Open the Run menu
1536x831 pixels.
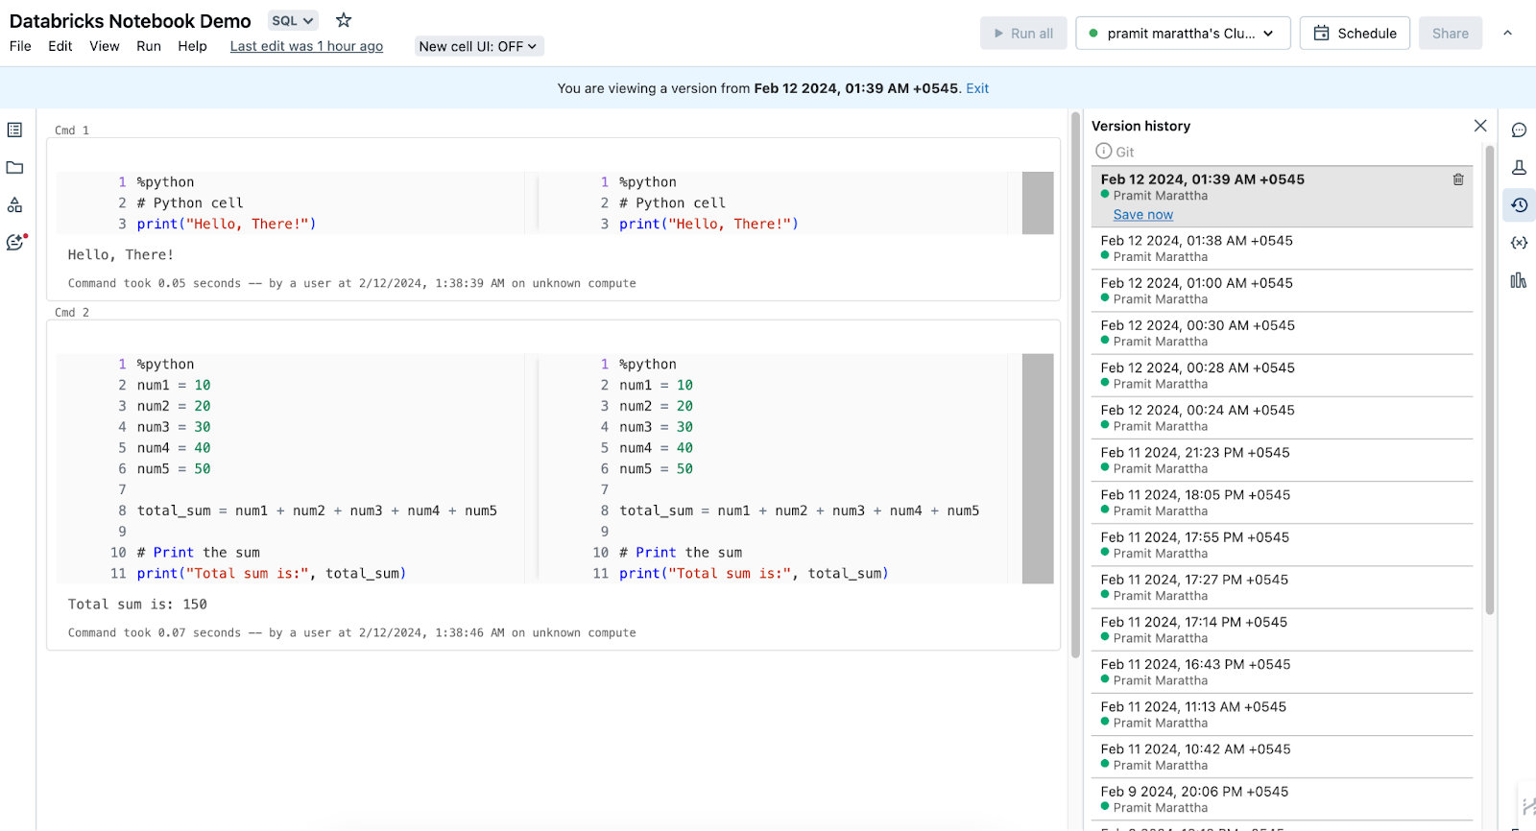point(149,46)
